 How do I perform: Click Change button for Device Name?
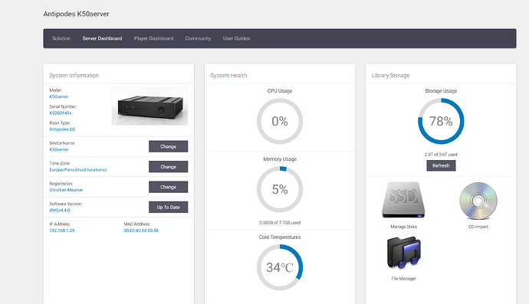point(169,146)
